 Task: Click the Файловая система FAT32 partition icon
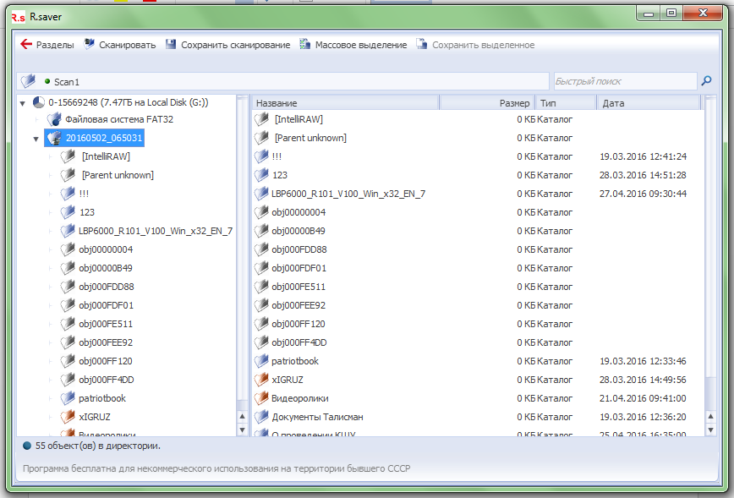point(54,119)
